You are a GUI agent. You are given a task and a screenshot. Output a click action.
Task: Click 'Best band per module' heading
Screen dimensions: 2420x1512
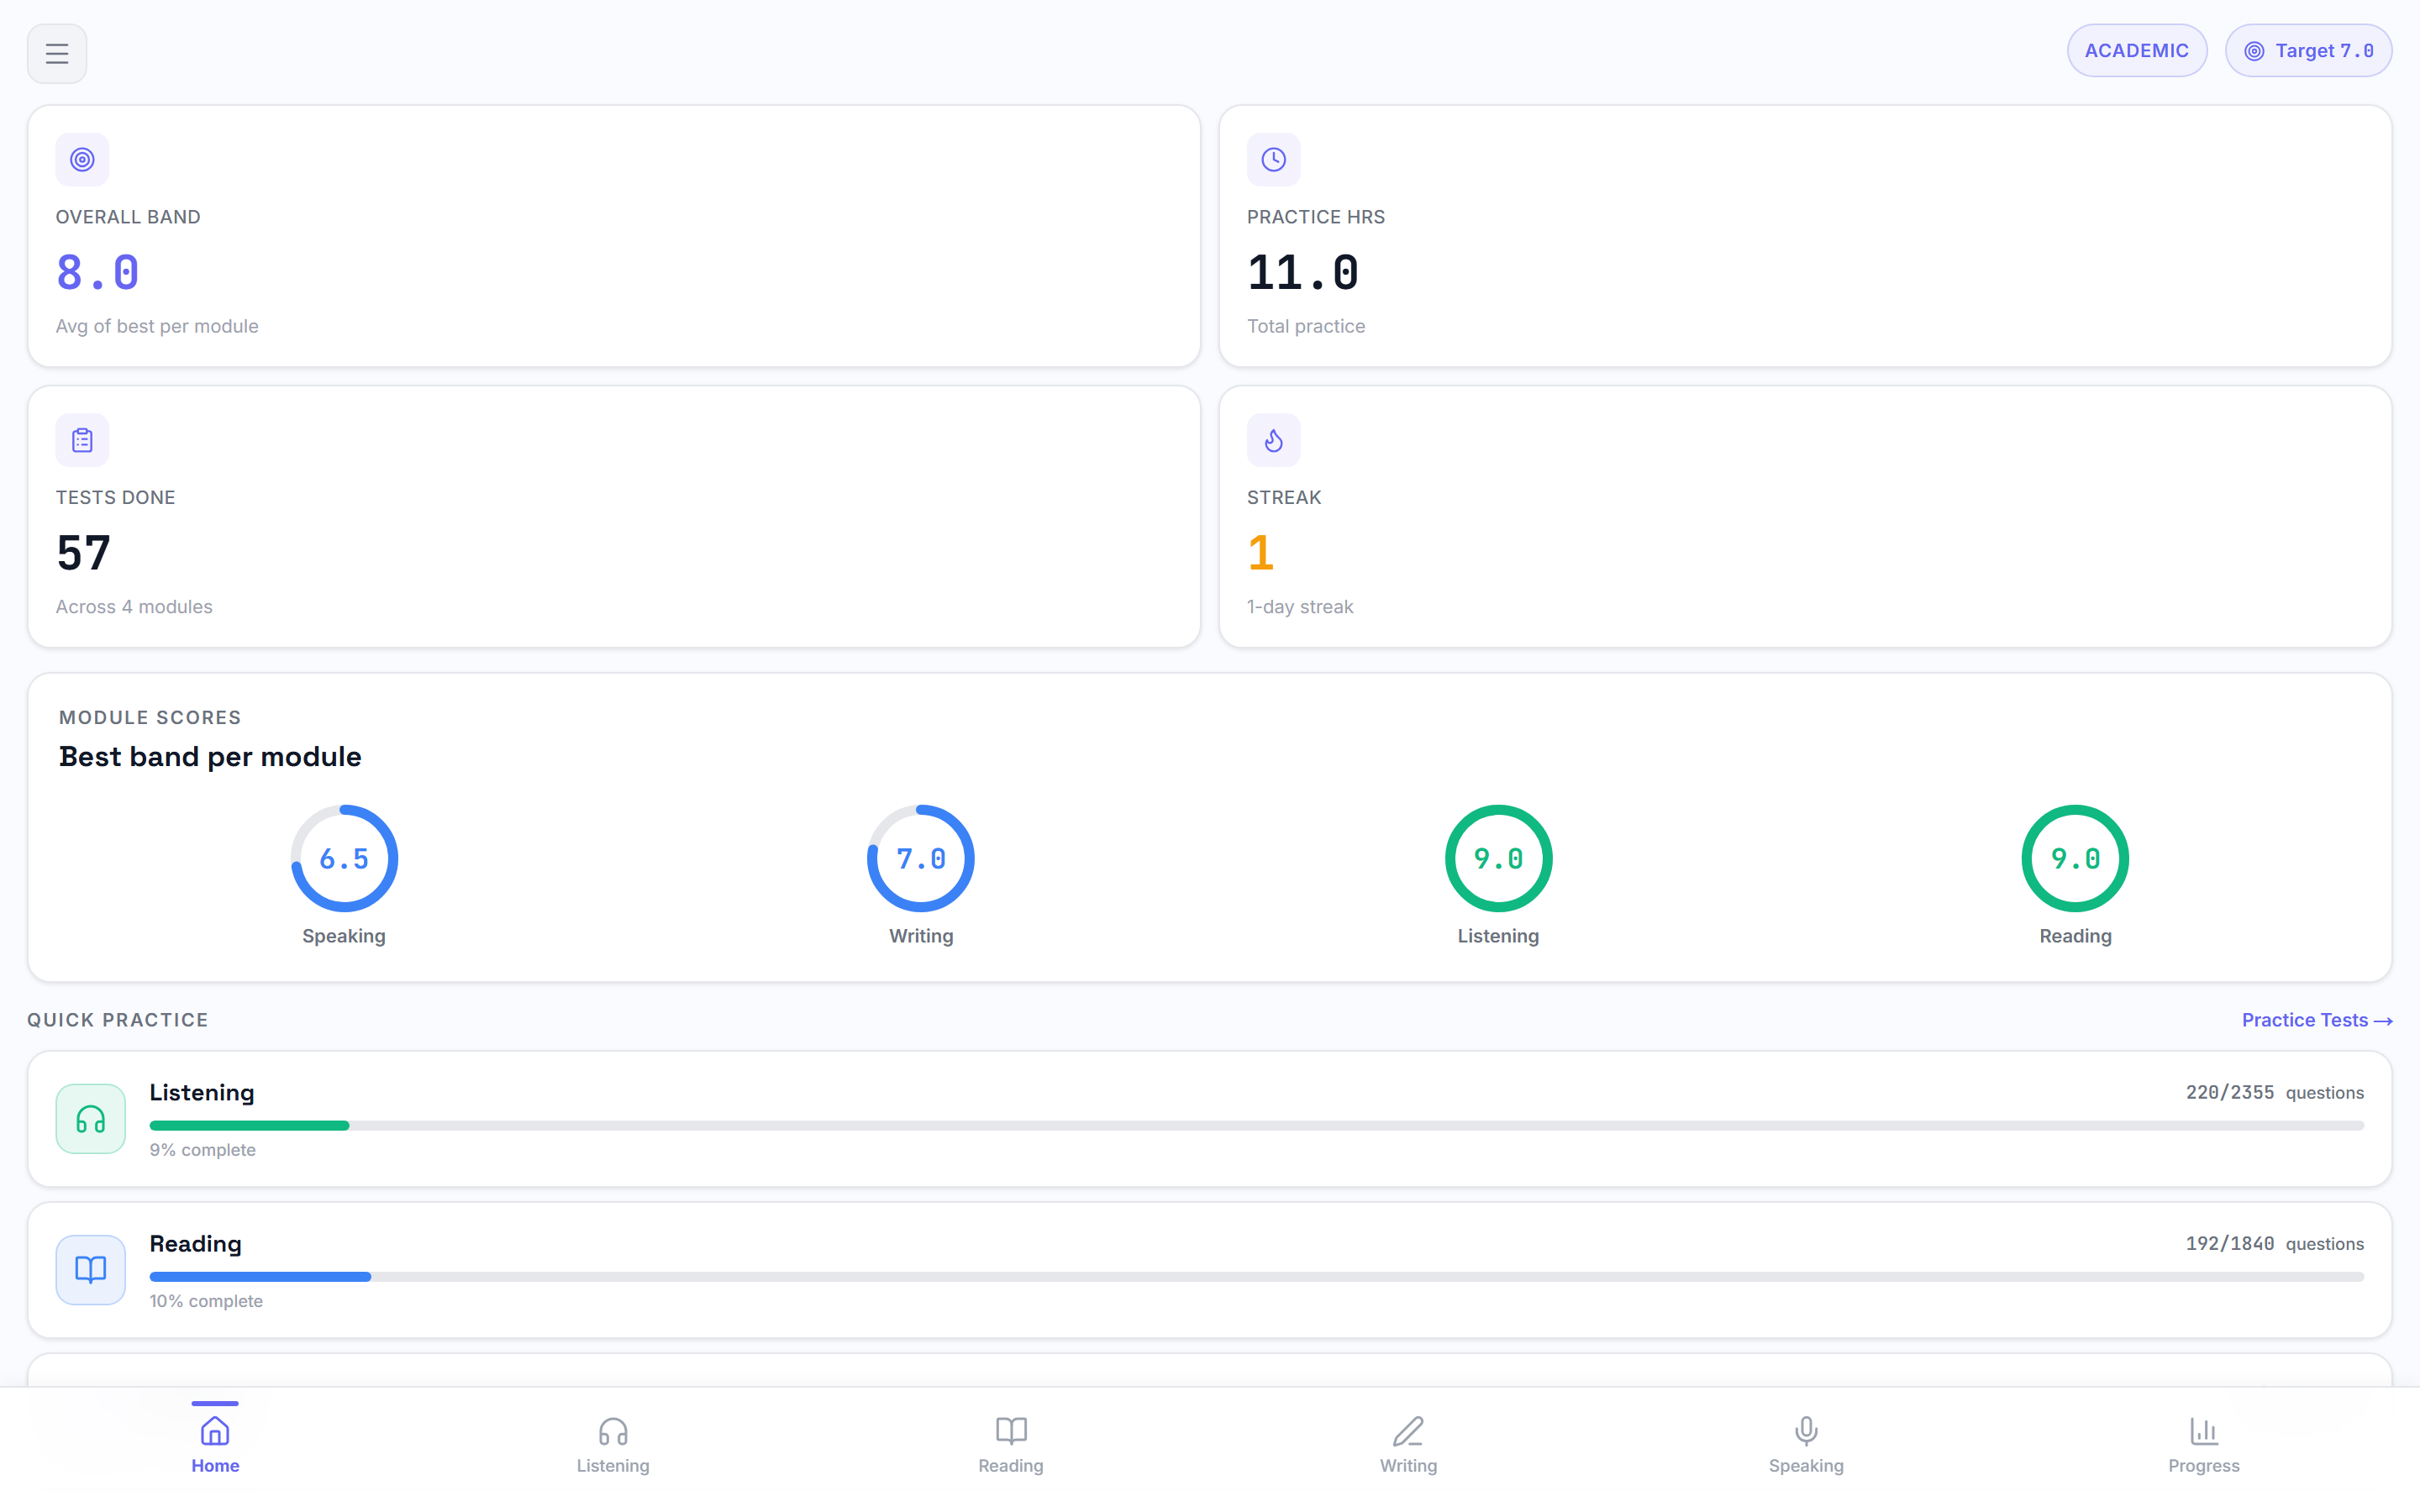click(210, 757)
